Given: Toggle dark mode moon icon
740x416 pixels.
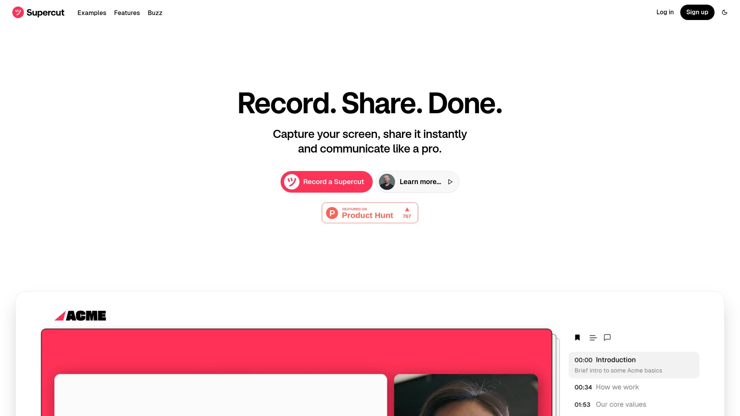Looking at the screenshot, I should click(725, 12).
